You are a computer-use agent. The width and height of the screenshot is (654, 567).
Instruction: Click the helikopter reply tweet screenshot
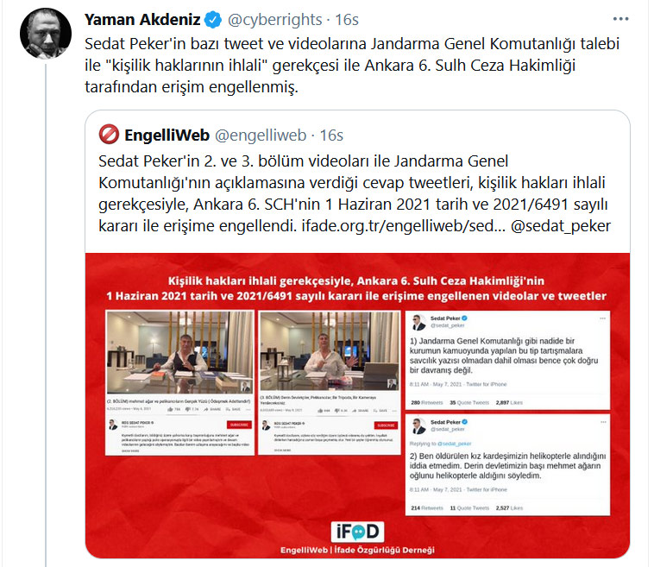click(x=507, y=464)
